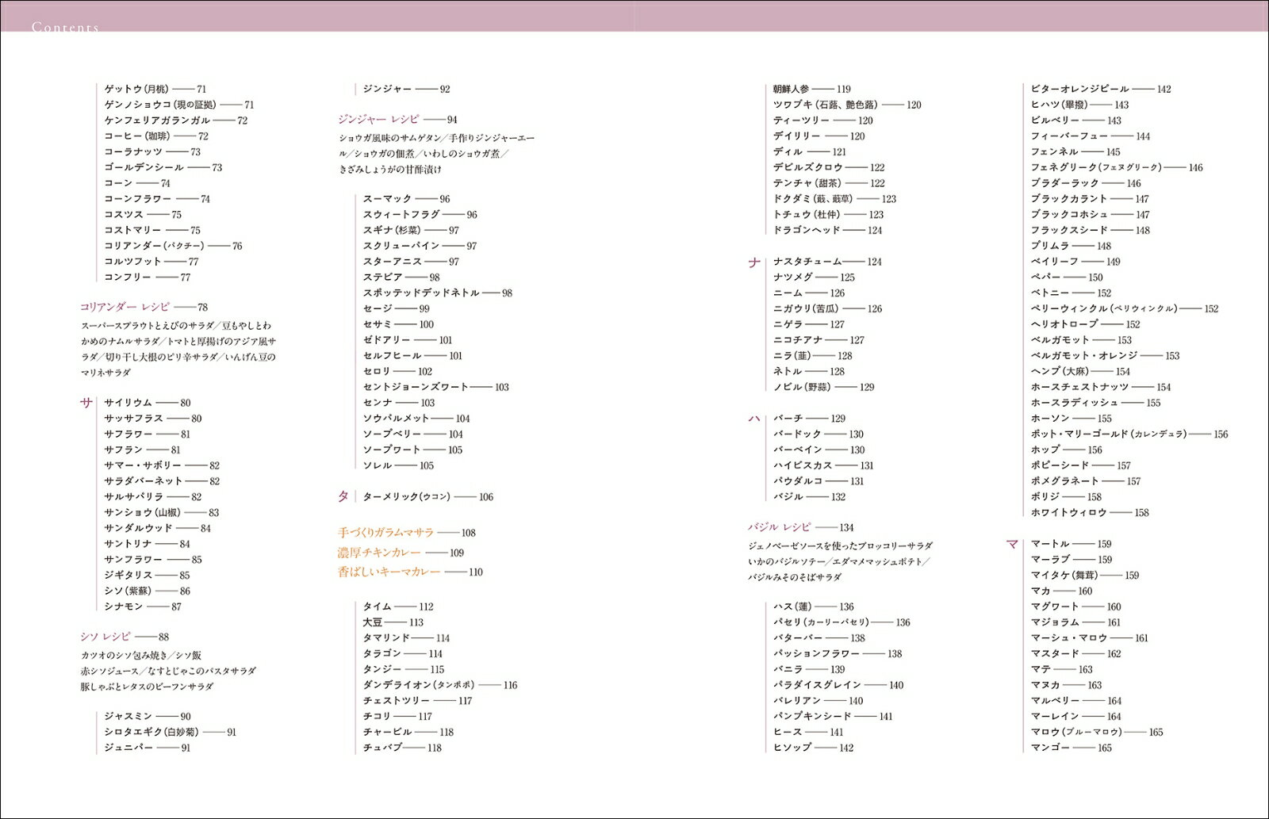This screenshot has width=1269, height=819.
Task: Open the バジル レシピ heading
Action: (780, 527)
